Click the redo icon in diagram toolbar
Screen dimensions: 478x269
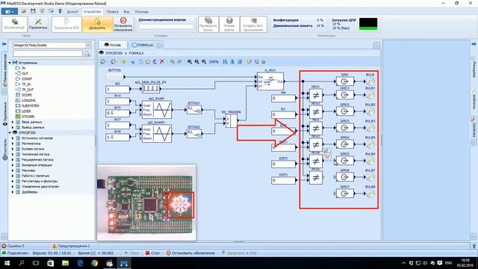179,61
